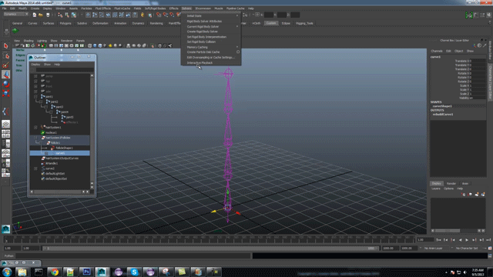Image resolution: width=493 pixels, height=277 pixels.
Task: Select defaultLightSet in the Outliner
Action: 55,174
